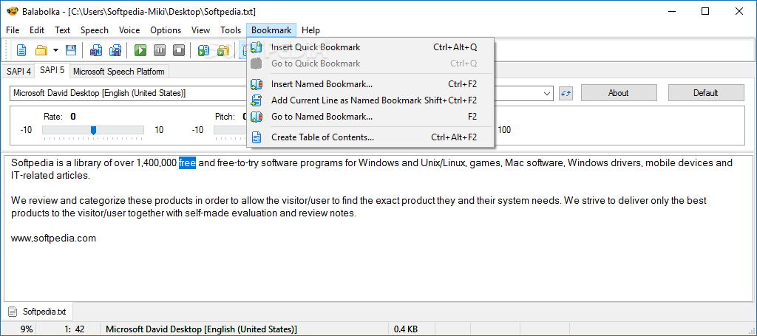Click the Split and convert to audio icon
This screenshot has height=336, width=757.
click(115, 49)
